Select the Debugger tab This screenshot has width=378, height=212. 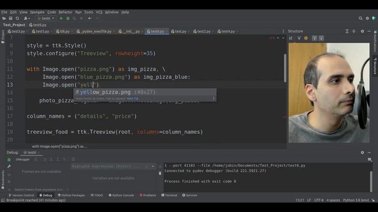[x=22, y=159]
